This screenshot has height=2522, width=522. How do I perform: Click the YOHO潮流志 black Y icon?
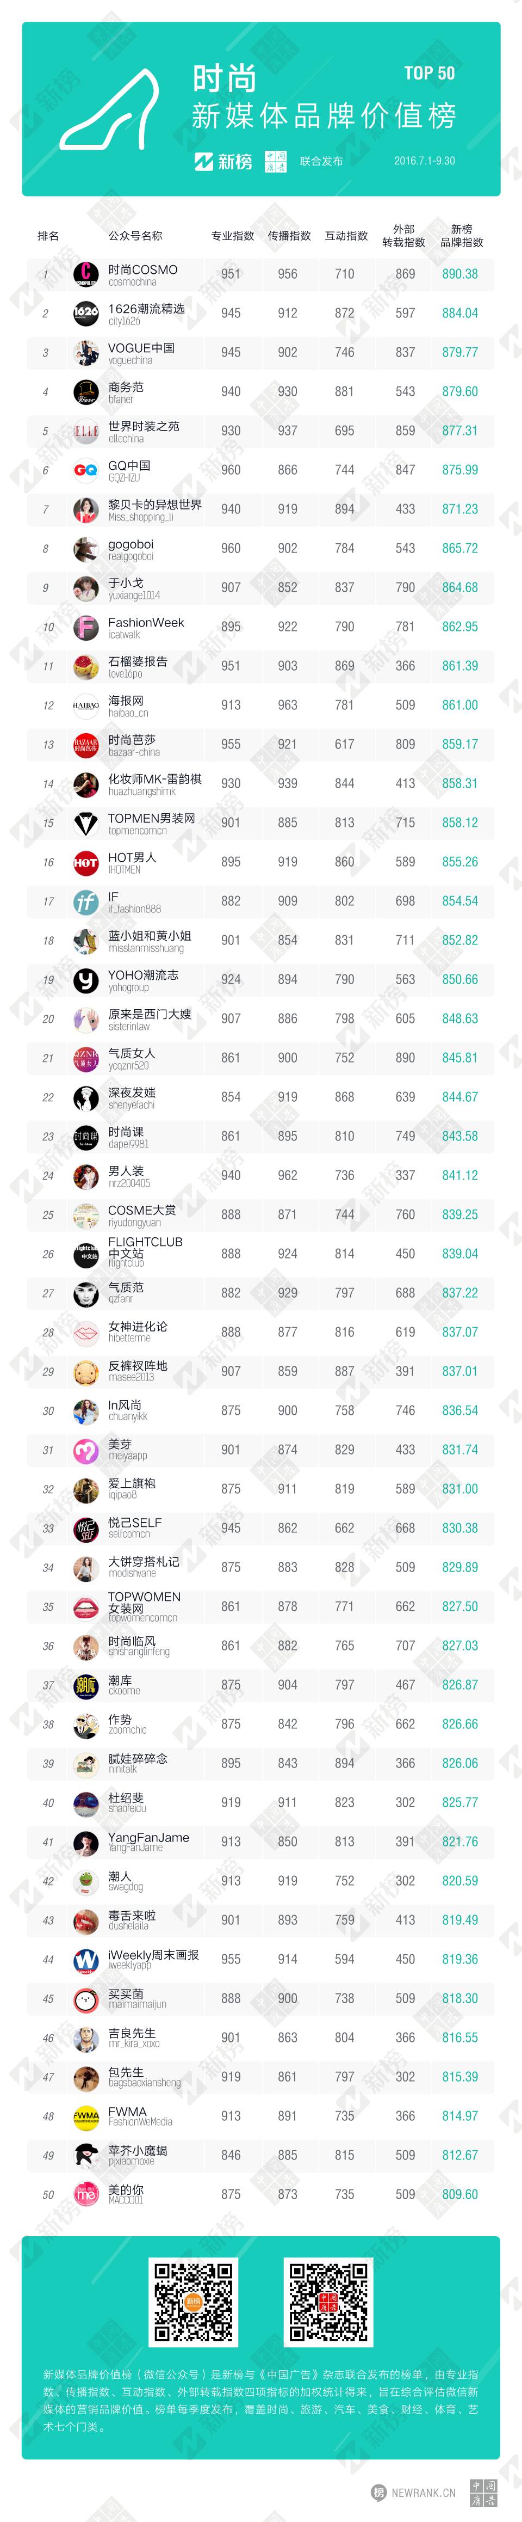(x=86, y=979)
